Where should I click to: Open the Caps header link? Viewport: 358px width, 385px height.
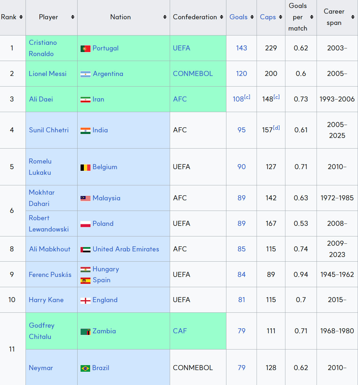pyautogui.click(x=268, y=17)
